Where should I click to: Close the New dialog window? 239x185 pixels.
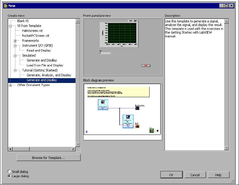231,6
